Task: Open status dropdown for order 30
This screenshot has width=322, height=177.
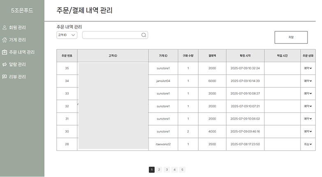Action: (308, 131)
